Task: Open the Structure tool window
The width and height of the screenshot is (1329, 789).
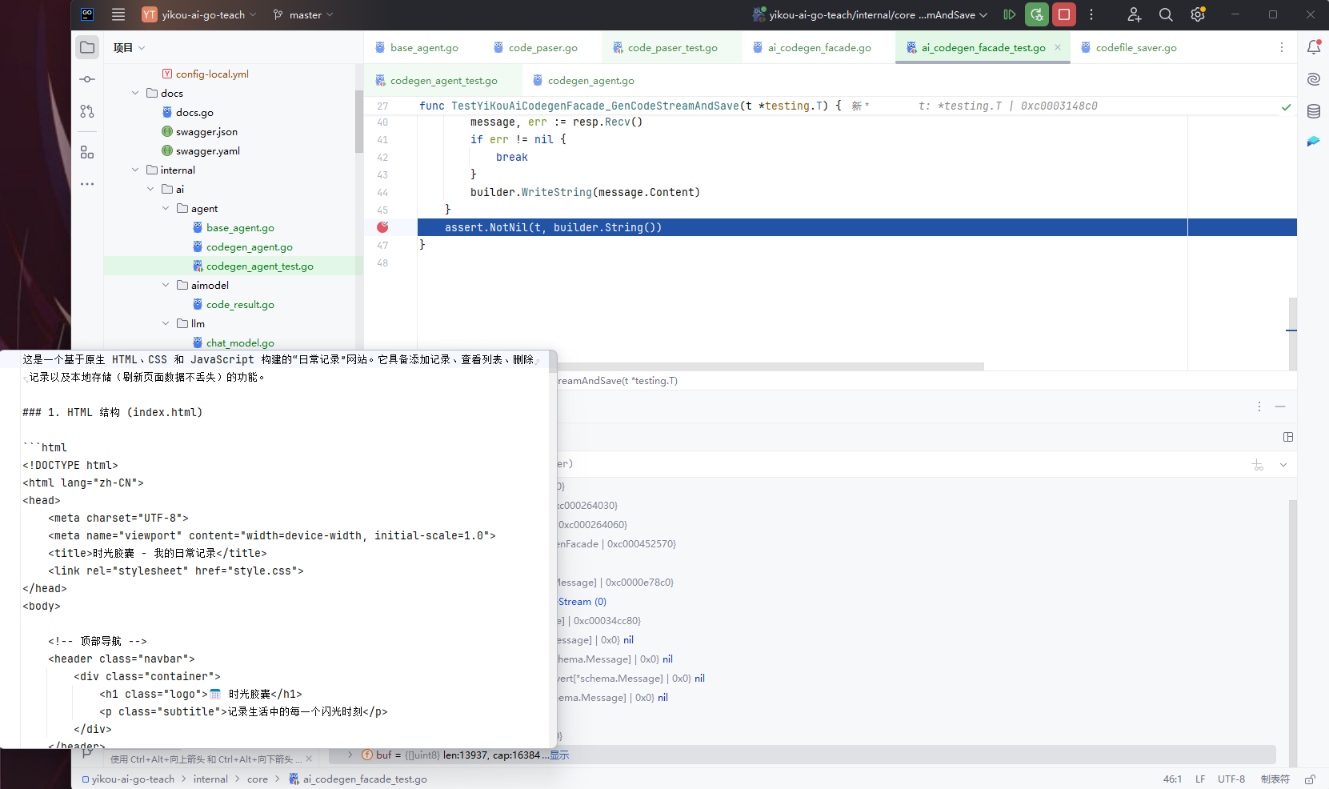Action: point(87,152)
